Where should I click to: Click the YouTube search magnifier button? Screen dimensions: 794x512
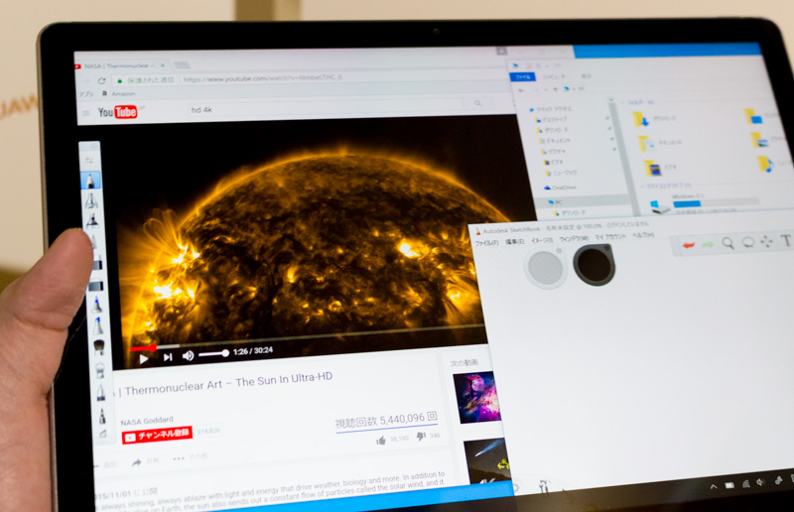(477, 103)
